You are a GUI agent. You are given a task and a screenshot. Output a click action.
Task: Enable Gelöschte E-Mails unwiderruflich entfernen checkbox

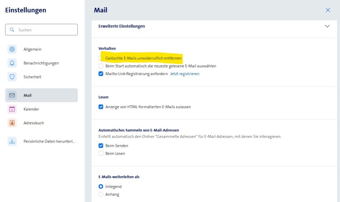(101, 58)
